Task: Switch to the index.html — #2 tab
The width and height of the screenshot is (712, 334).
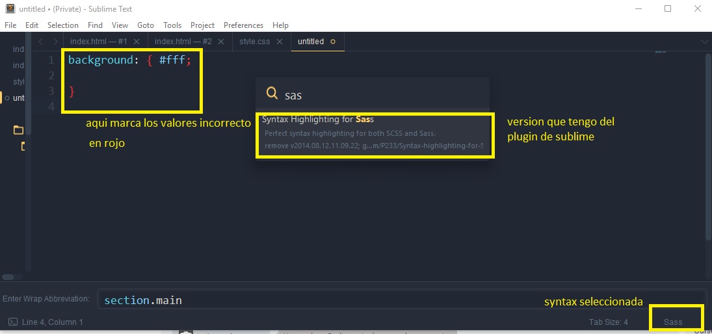Action: (183, 42)
